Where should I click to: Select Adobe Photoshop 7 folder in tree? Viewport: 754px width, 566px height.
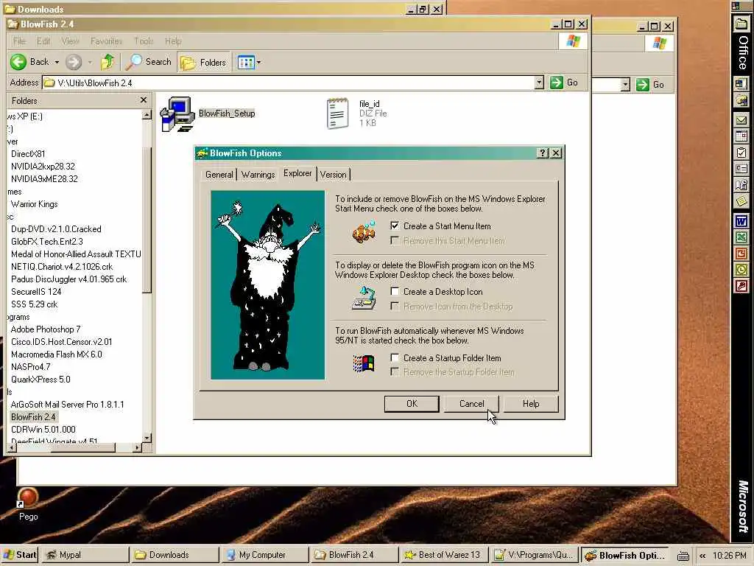(x=46, y=329)
